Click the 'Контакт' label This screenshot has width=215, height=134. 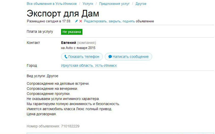[x=33, y=43]
